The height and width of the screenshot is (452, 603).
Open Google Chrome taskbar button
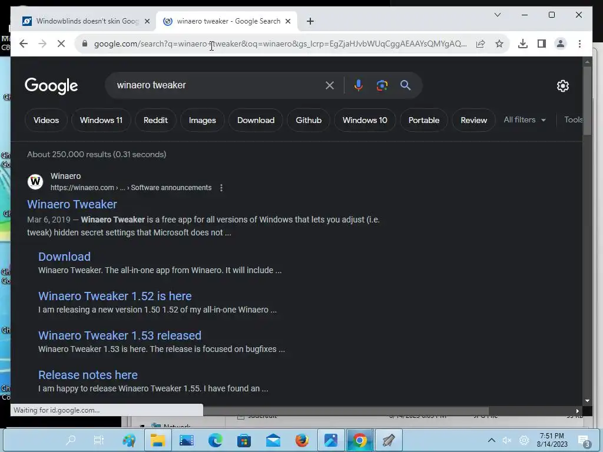tap(360, 440)
